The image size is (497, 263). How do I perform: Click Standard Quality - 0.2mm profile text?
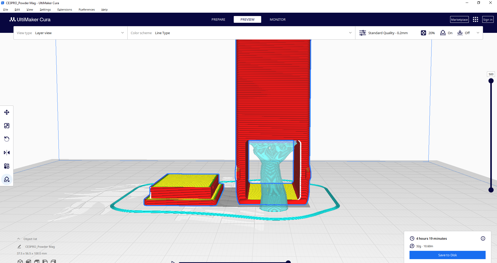tap(388, 33)
